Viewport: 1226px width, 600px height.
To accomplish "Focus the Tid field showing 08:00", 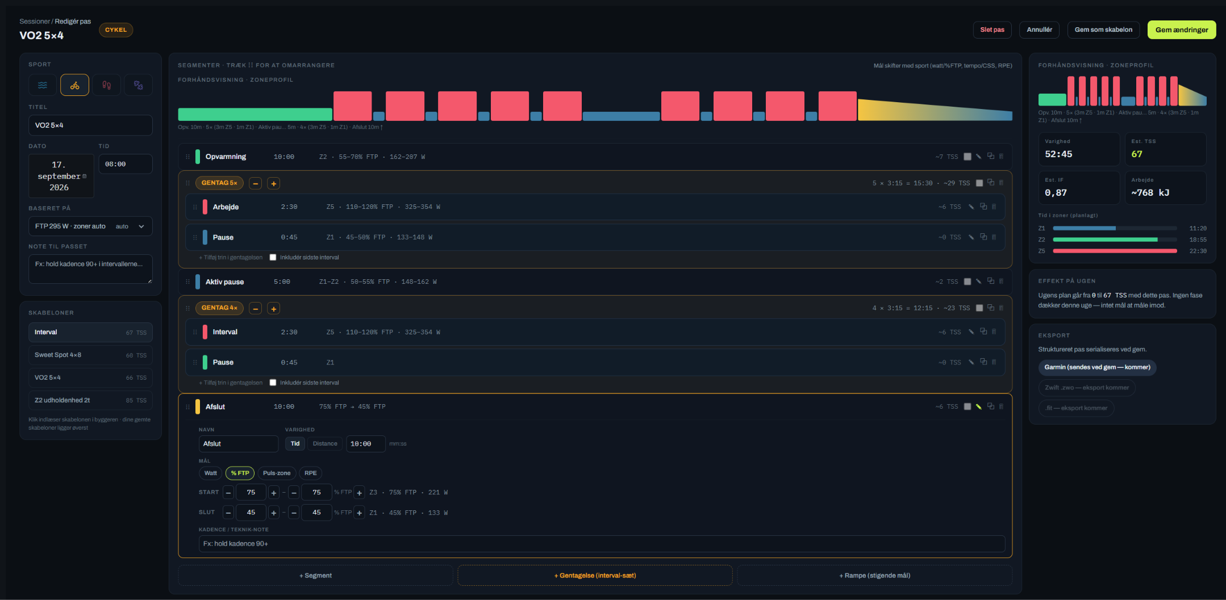I will point(126,164).
